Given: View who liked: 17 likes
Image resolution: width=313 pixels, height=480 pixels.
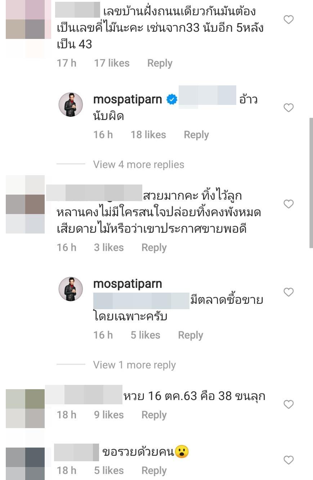Looking at the screenshot, I should pos(112,63).
